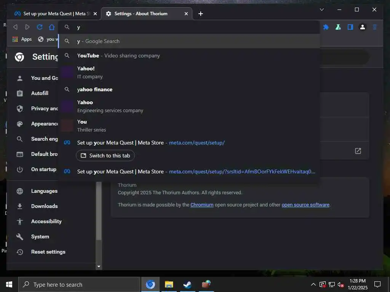
Task: Open the meta.com/quest/setup/ suggestion
Action: (x=189, y=143)
